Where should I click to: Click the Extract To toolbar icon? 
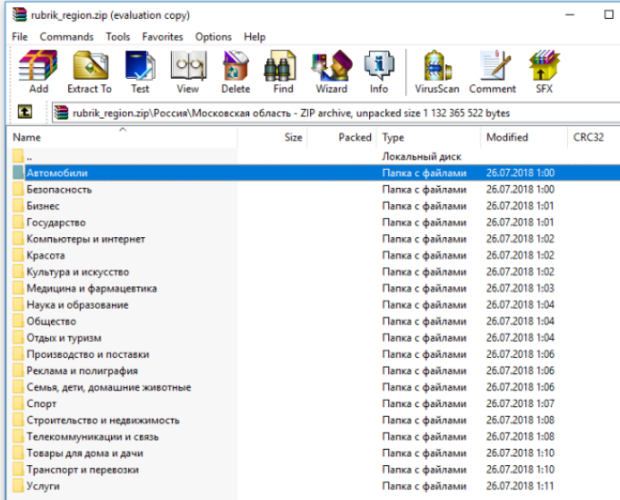click(x=90, y=72)
